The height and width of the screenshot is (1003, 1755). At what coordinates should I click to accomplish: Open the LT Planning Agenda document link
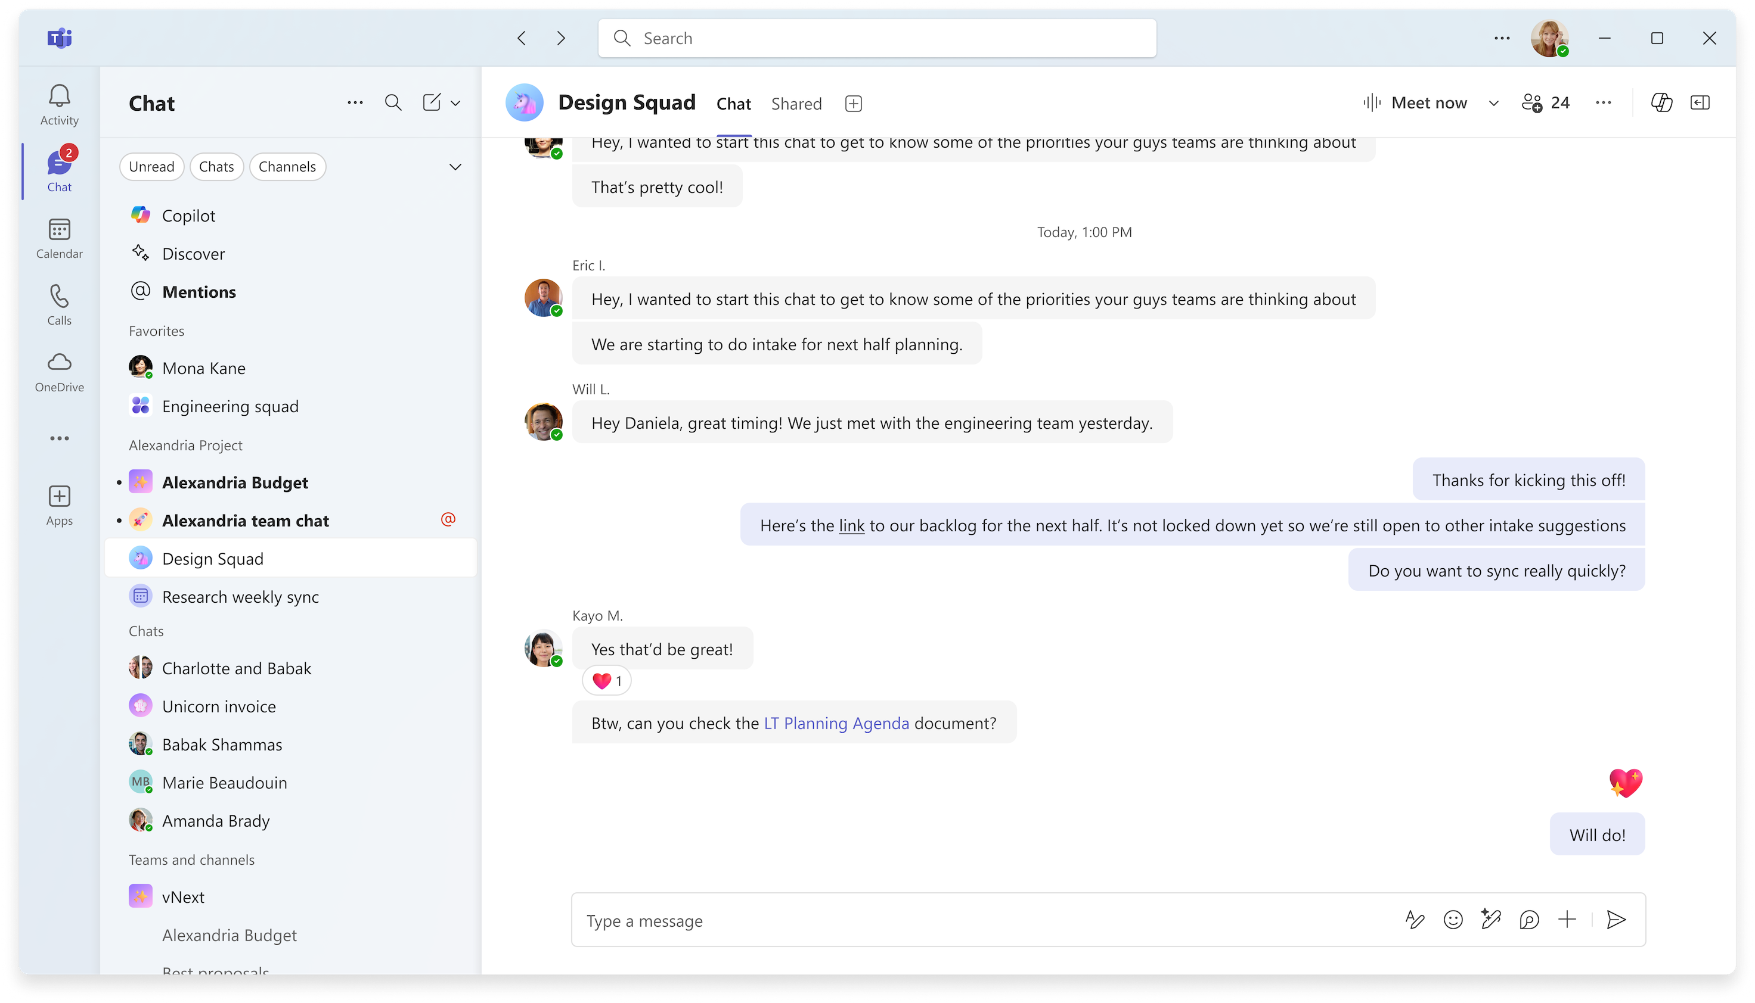point(836,722)
